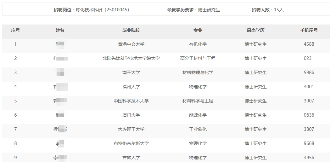This screenshot has height=162, width=330.
Task: Click the 福州大学 cell
Action: pos(131,87)
